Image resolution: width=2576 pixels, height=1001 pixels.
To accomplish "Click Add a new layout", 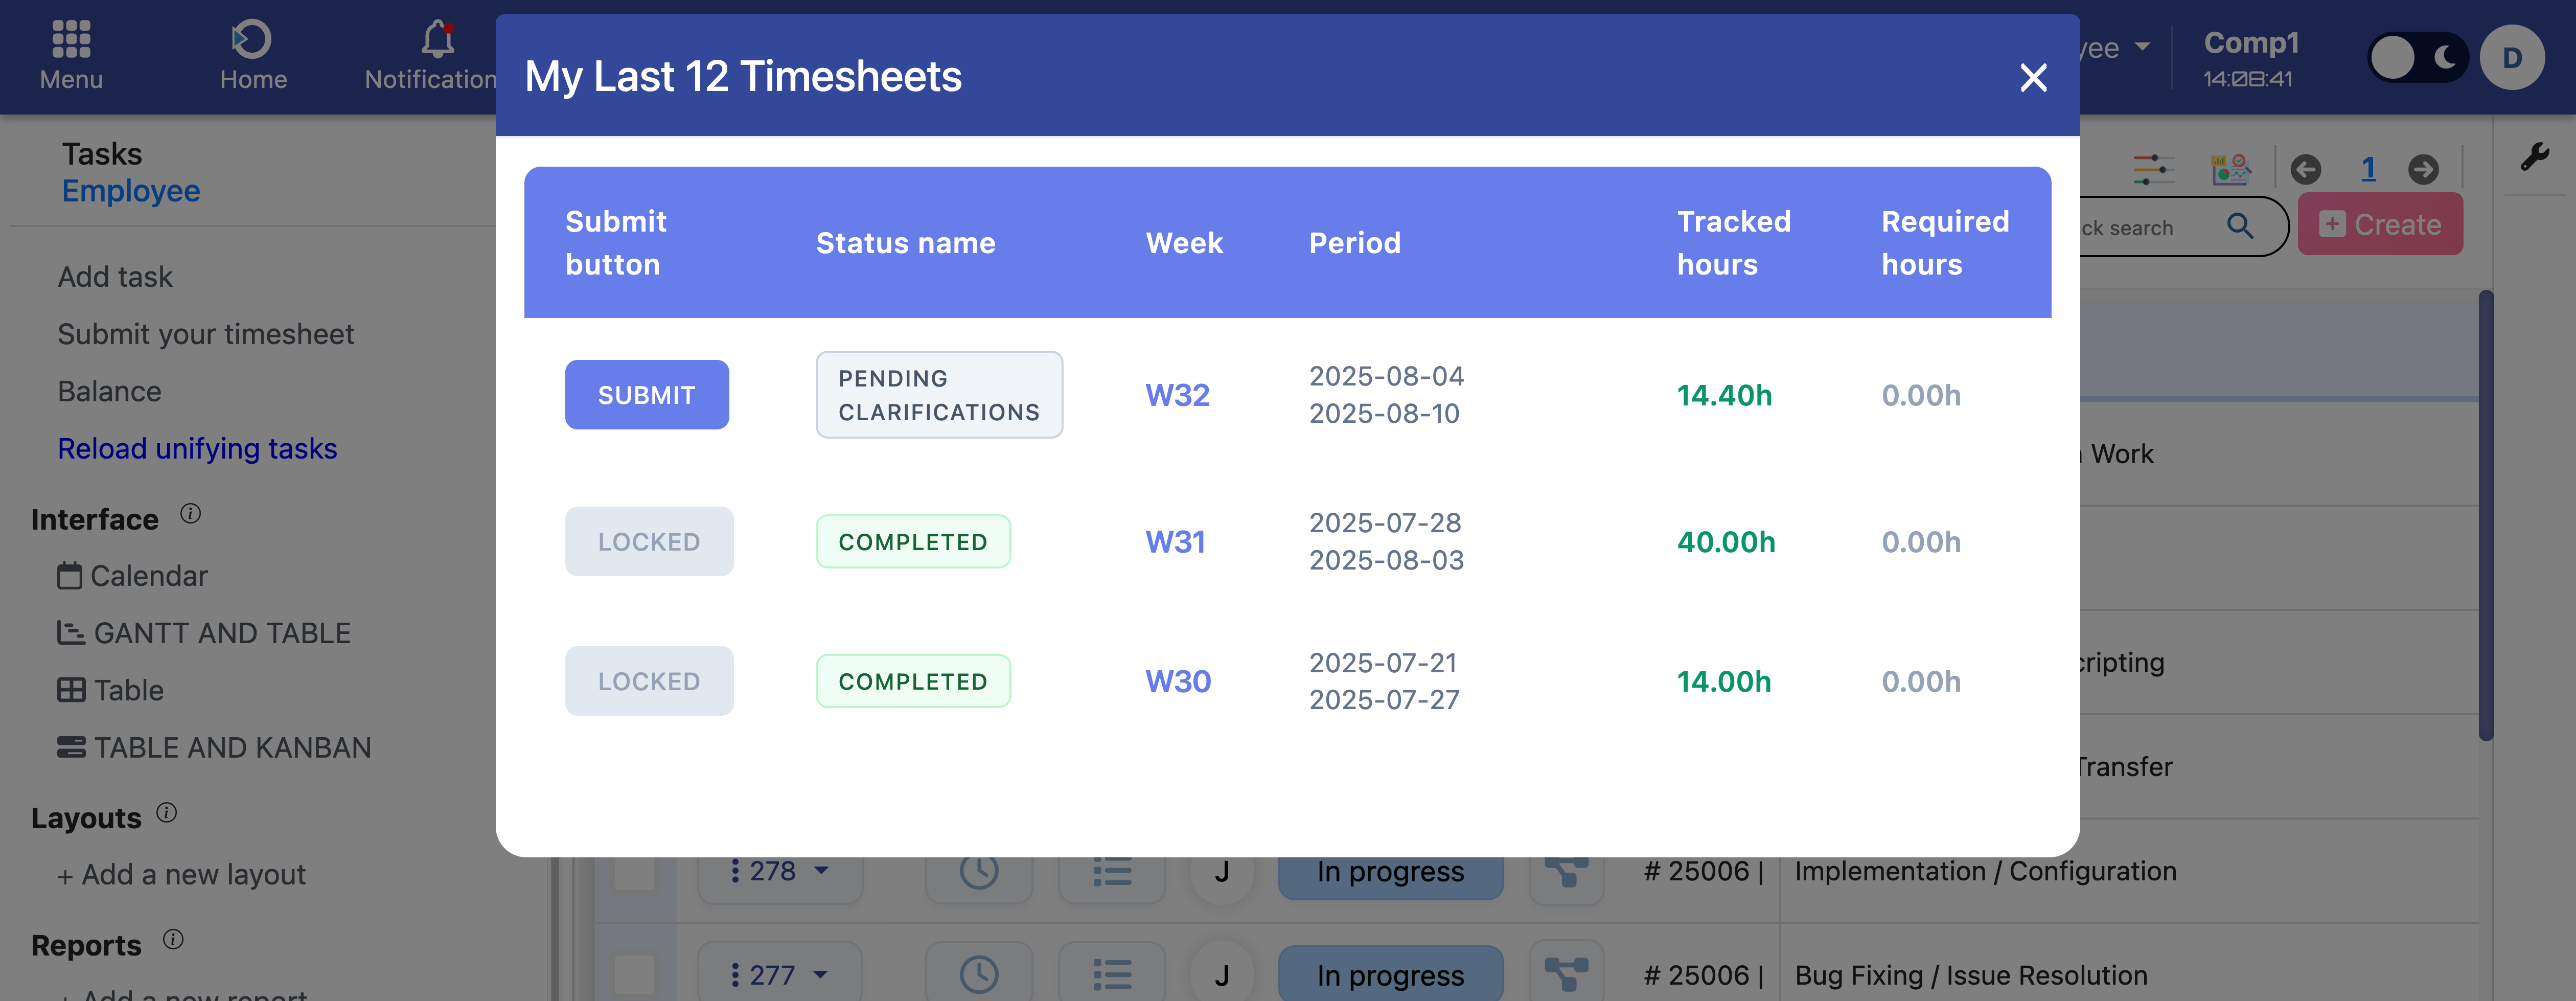I will 181,875.
